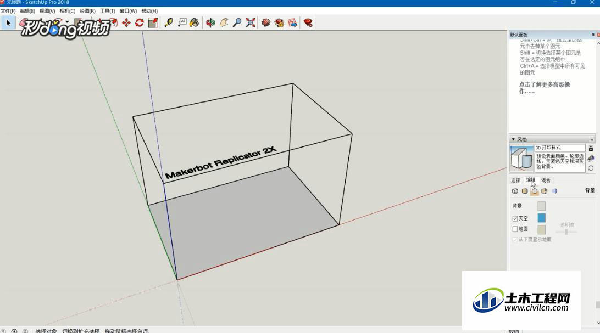Click the show secondary selection pane icon
Screen dimensions: 600x333
pyautogui.click(x=591, y=148)
